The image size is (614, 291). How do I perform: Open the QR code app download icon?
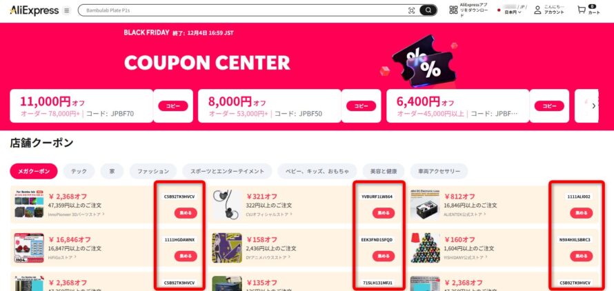click(x=453, y=10)
